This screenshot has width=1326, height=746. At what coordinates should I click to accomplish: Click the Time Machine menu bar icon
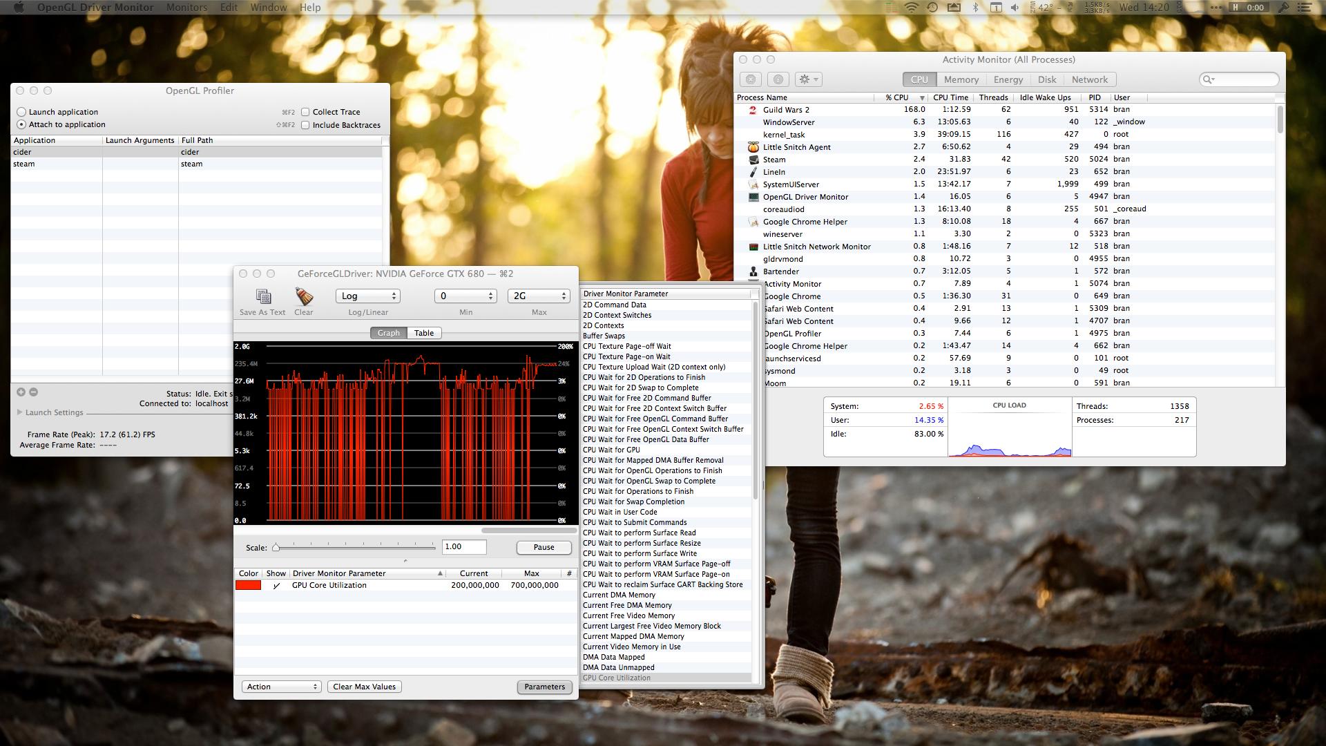tap(932, 8)
